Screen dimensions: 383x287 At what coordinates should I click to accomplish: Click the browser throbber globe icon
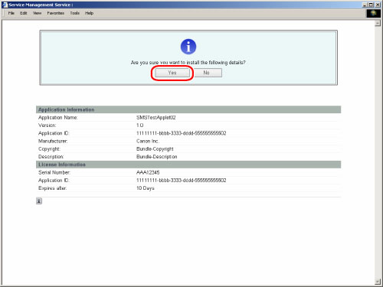click(x=374, y=13)
